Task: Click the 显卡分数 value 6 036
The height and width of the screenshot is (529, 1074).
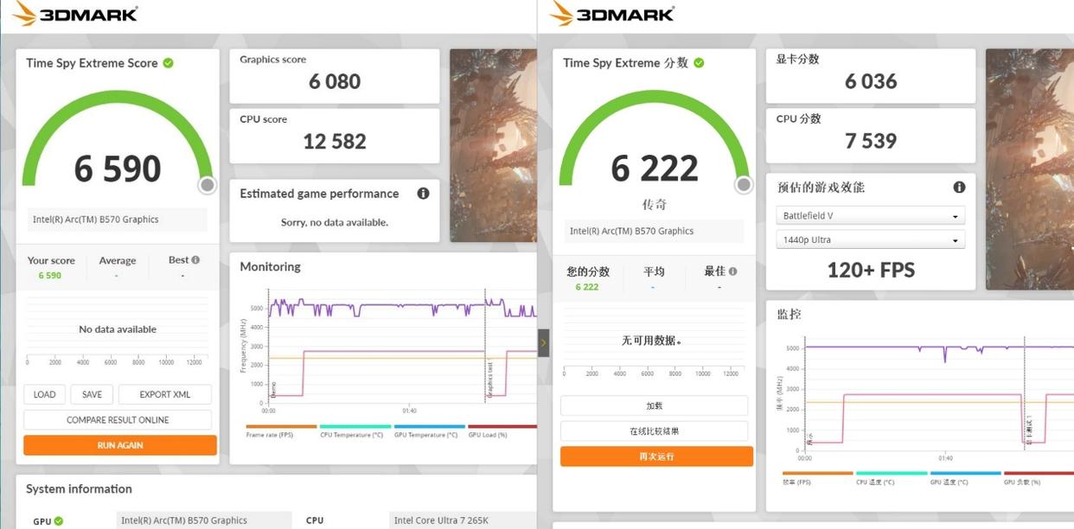Action: (871, 82)
